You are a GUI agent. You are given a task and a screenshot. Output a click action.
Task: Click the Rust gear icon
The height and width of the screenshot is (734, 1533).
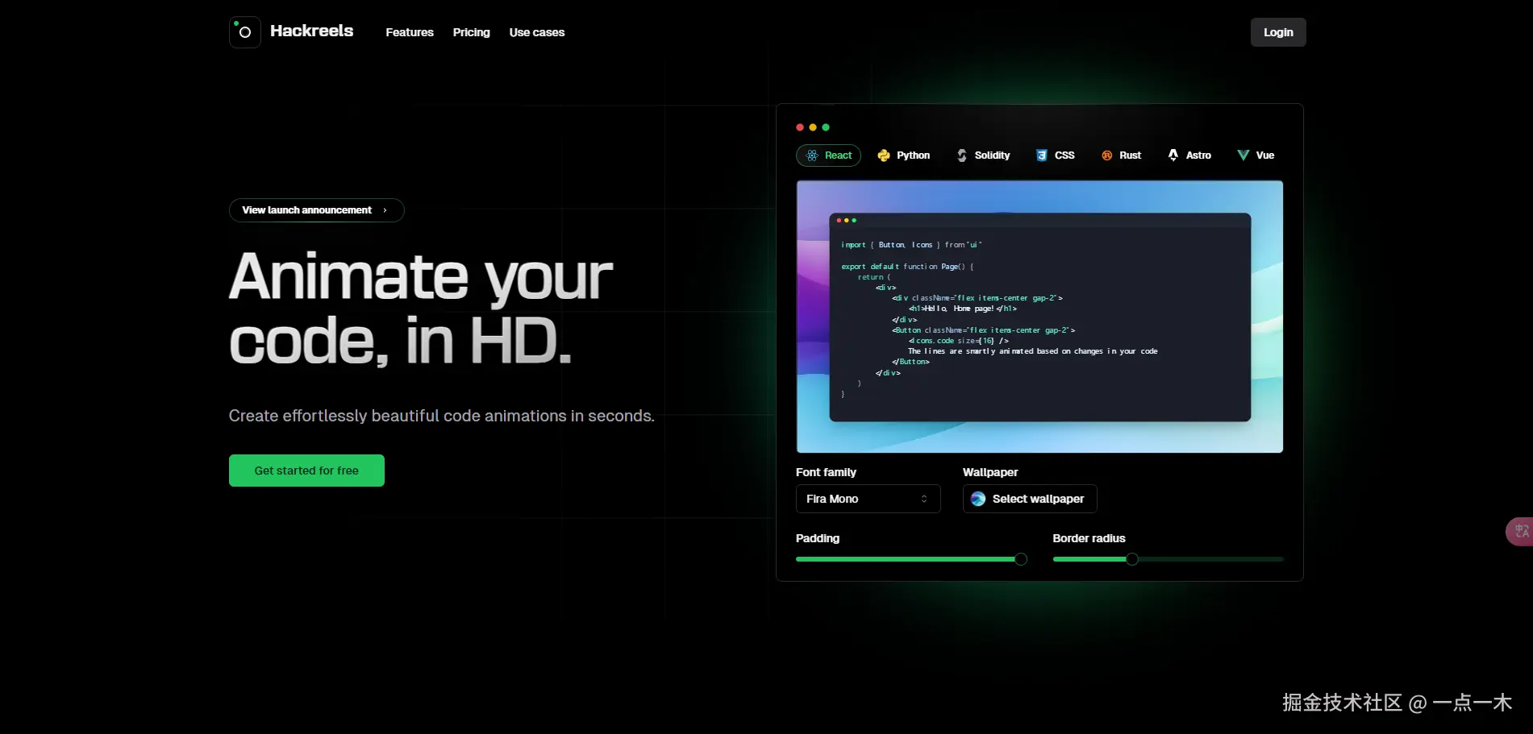point(1107,156)
